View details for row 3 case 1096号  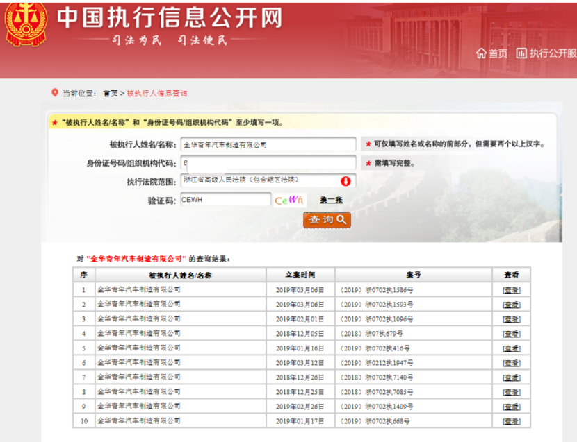pyautogui.click(x=512, y=319)
